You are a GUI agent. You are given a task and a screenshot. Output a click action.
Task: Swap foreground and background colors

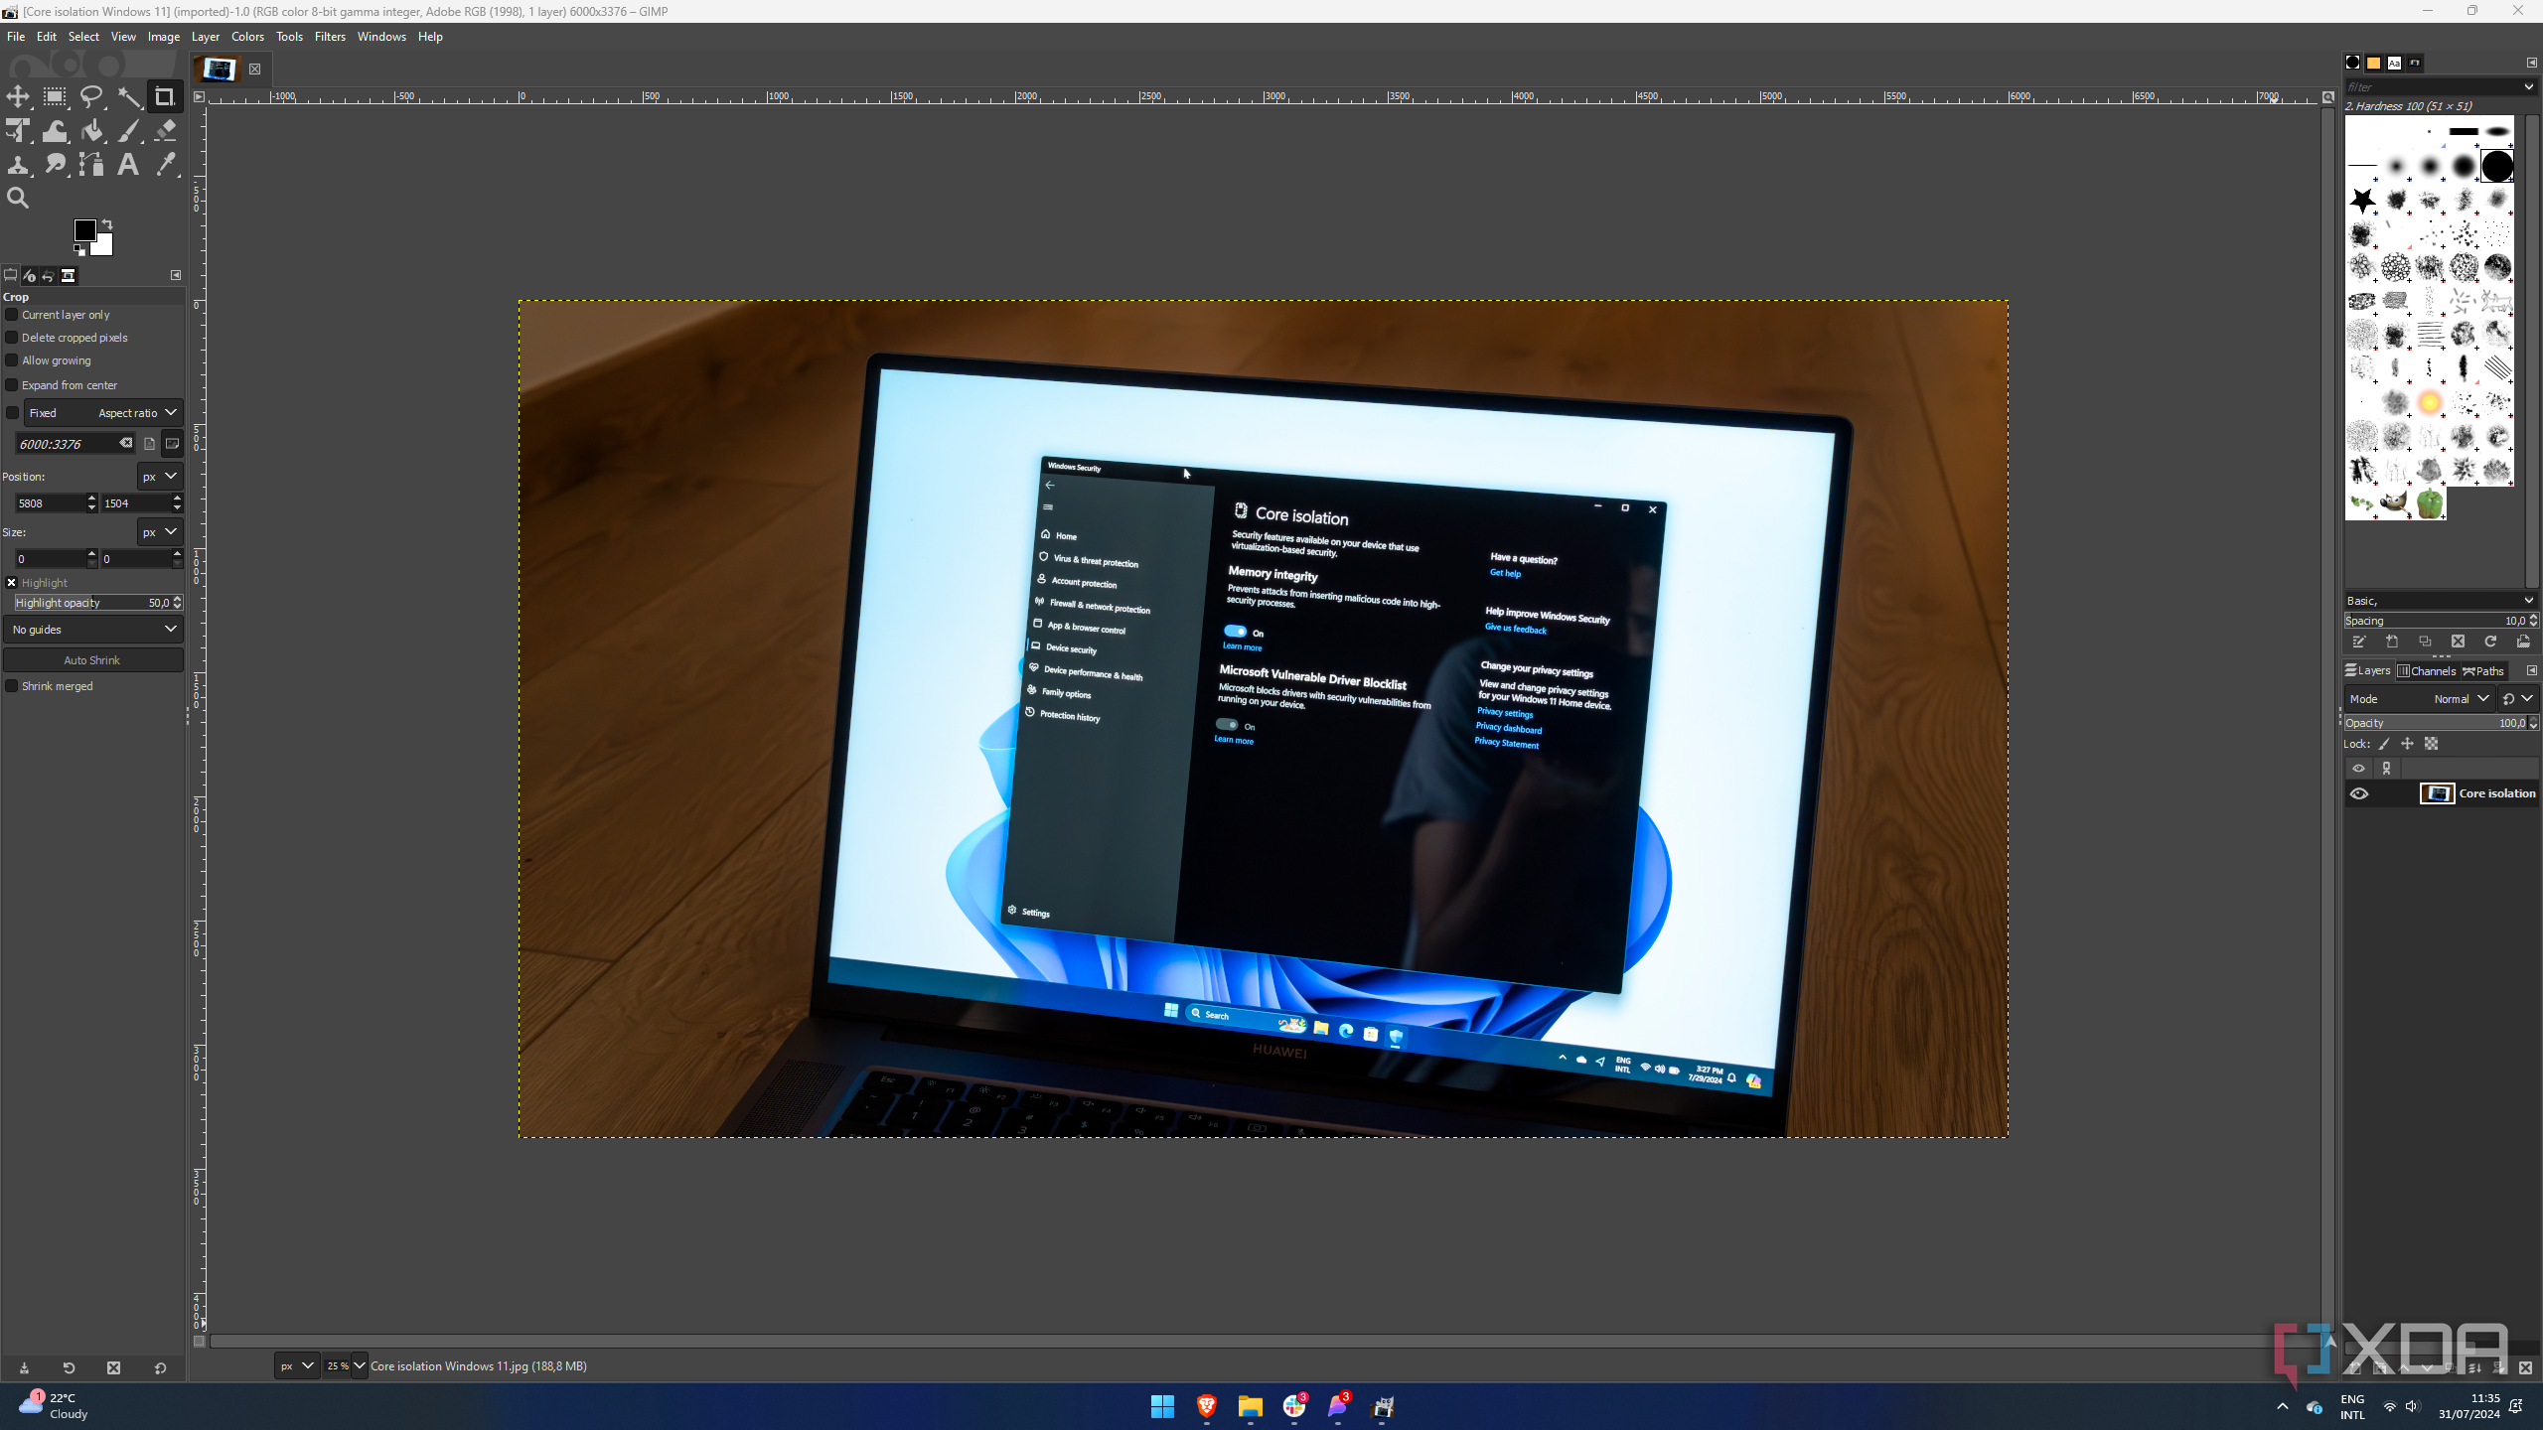(107, 224)
